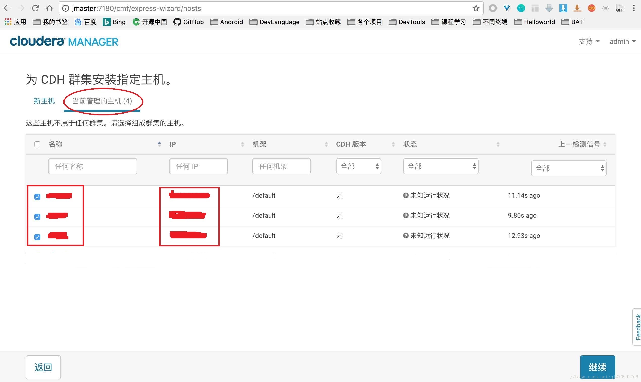Sort table by 上一检测信号 column
Viewport: 641px width, 382px height.
coord(605,144)
